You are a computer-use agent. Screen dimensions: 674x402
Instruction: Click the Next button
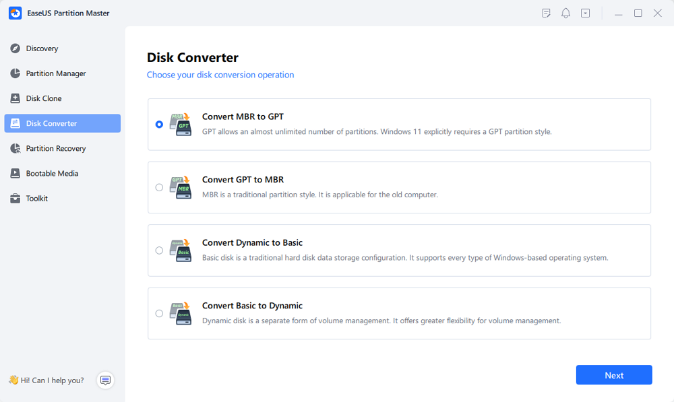point(614,375)
